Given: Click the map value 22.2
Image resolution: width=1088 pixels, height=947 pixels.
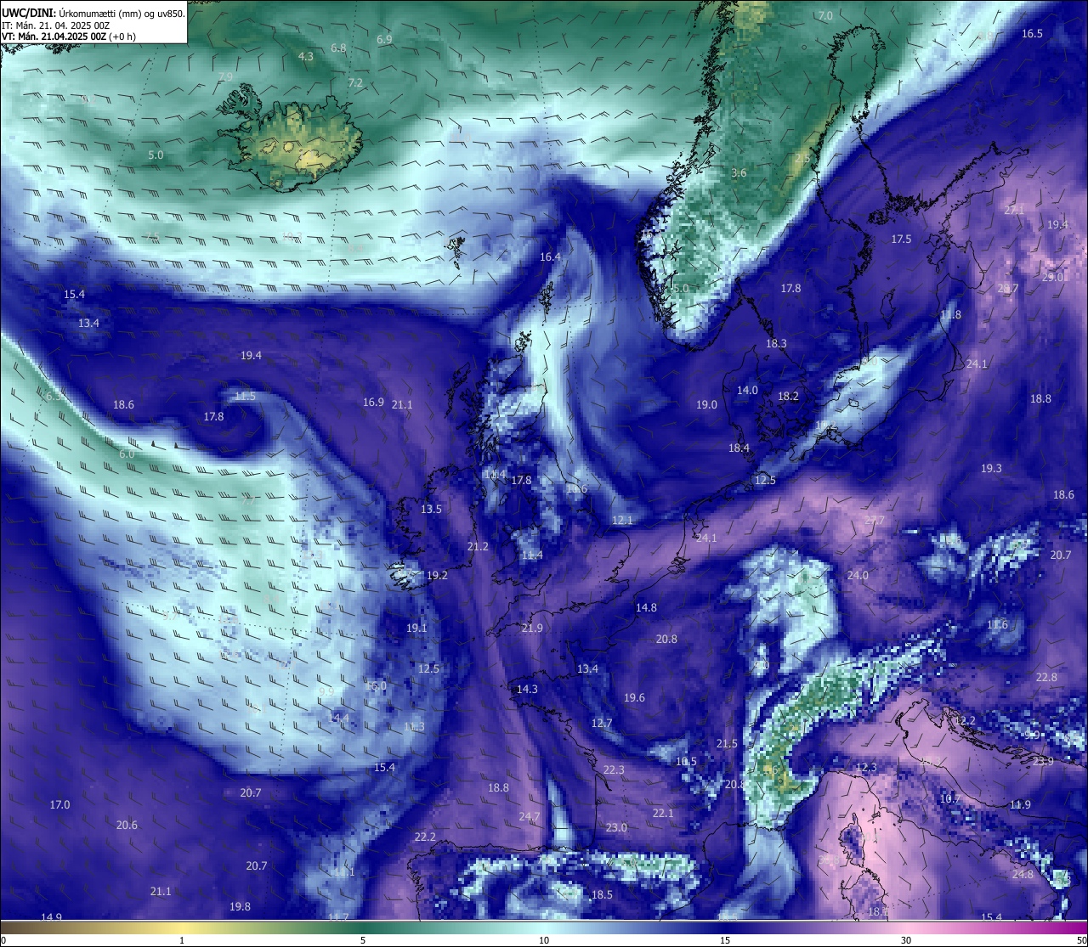Looking at the screenshot, I should pos(425,837).
